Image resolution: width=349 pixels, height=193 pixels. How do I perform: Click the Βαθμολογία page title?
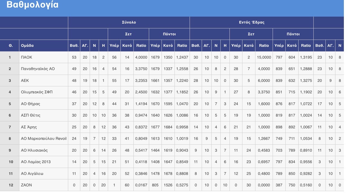point(33,5)
